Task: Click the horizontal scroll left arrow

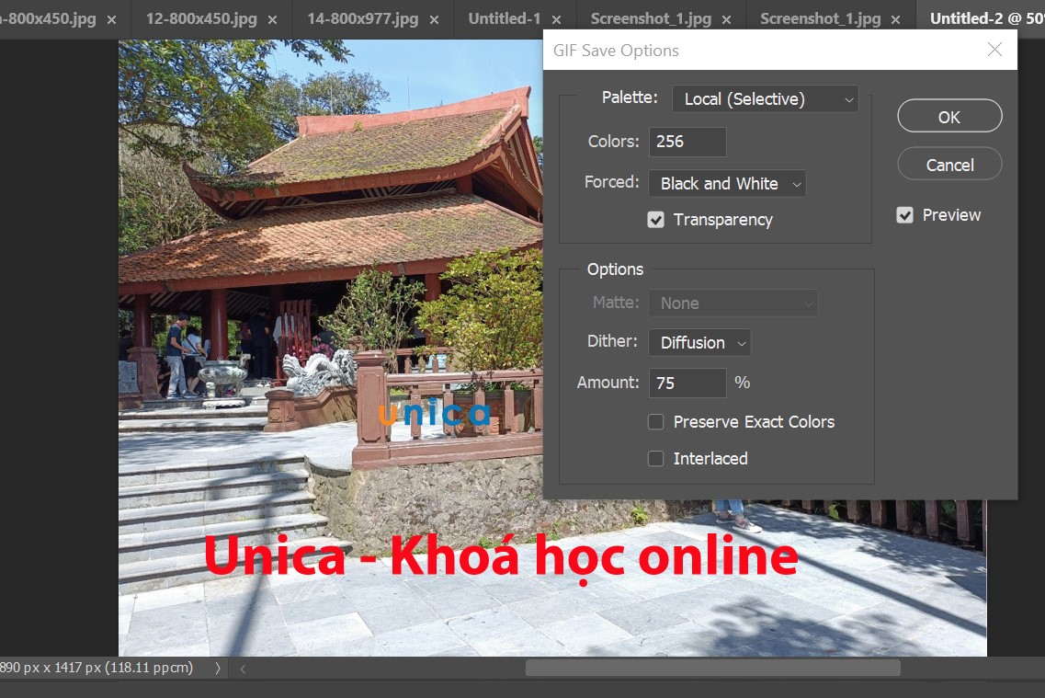Action: [x=242, y=669]
